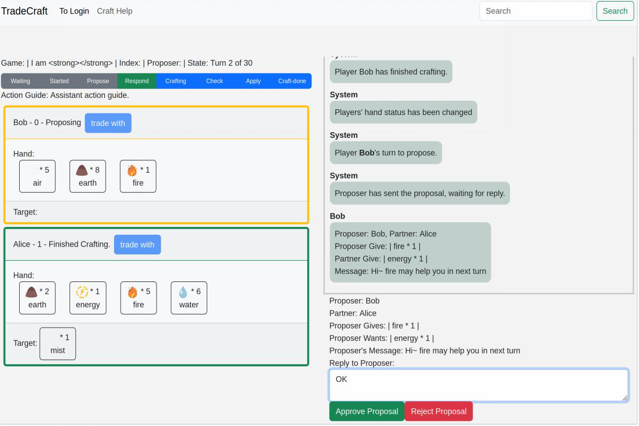
Task: Select Alice's energy card
Action: (88, 298)
